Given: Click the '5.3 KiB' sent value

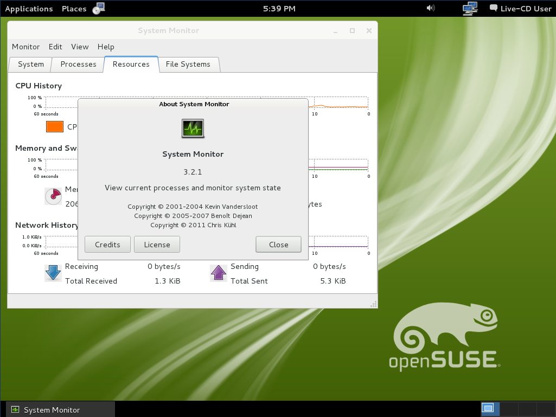Looking at the screenshot, I should point(333,281).
